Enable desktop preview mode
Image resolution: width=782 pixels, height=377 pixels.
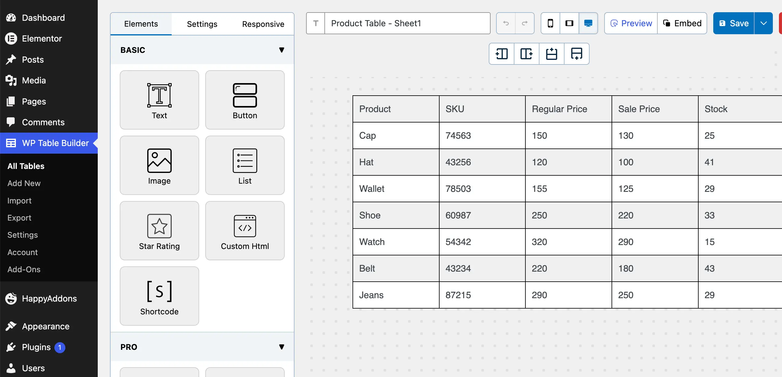point(588,23)
